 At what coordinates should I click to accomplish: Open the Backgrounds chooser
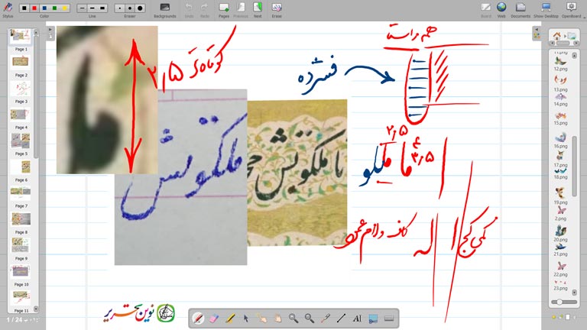tap(164, 8)
